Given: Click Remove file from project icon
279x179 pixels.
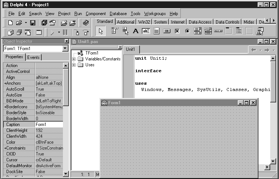Looking at the screenshot, I should point(73,23).
